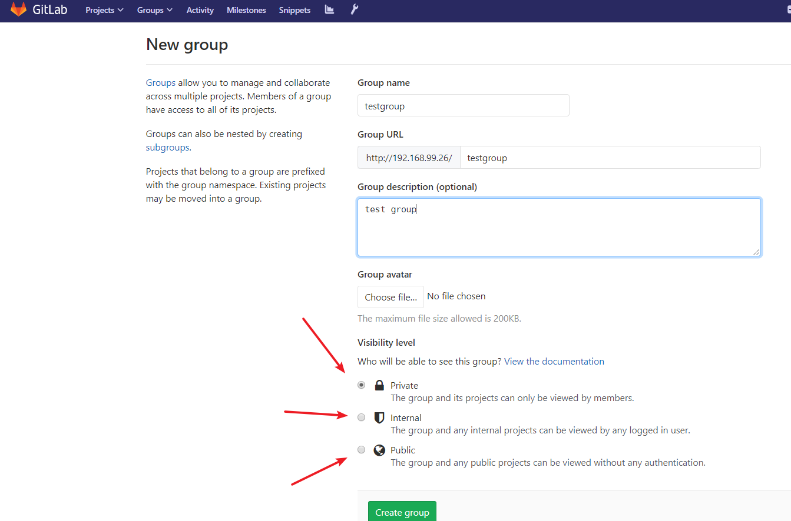Open the Milestones menu item
Viewport: 791px width, 521px height.
point(246,10)
